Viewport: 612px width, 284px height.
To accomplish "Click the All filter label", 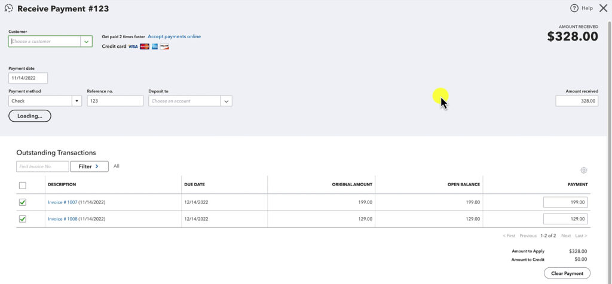I will [x=117, y=166].
